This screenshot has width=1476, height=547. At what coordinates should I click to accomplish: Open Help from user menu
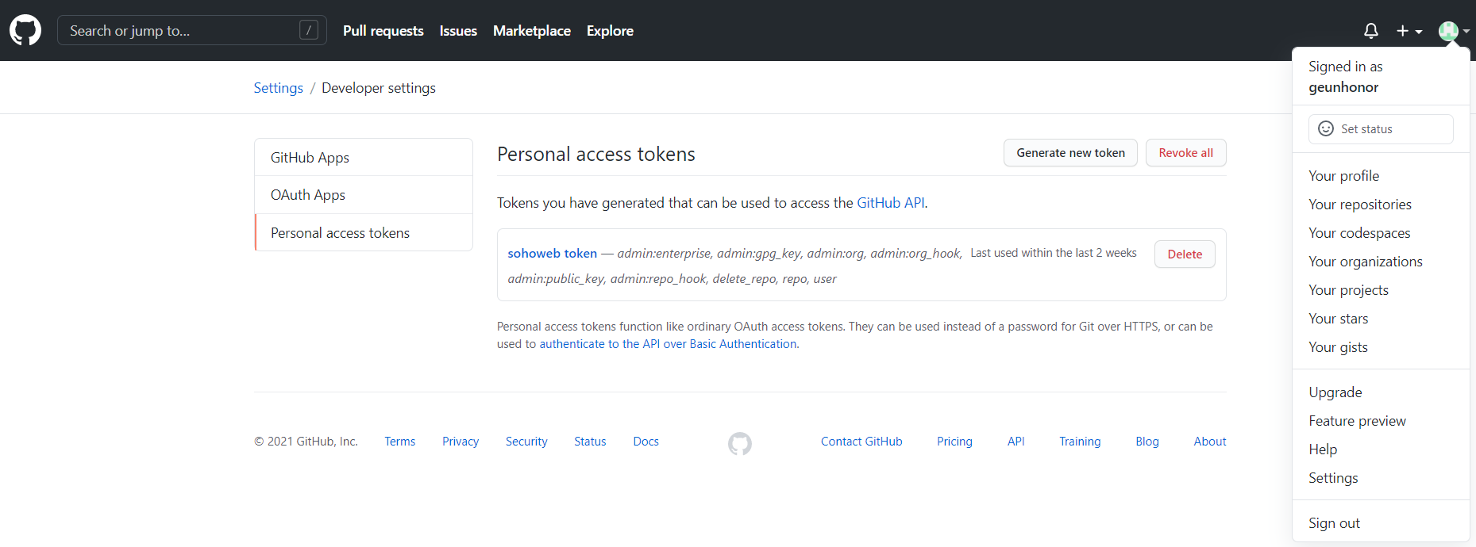[x=1381, y=449]
